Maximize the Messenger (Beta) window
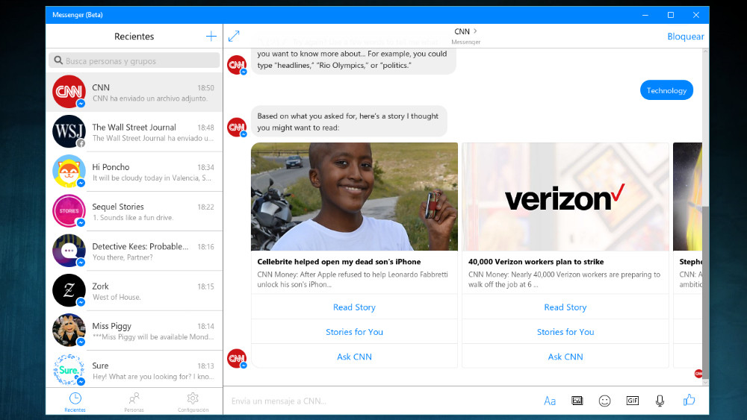The height and width of the screenshot is (420, 747). [x=671, y=15]
